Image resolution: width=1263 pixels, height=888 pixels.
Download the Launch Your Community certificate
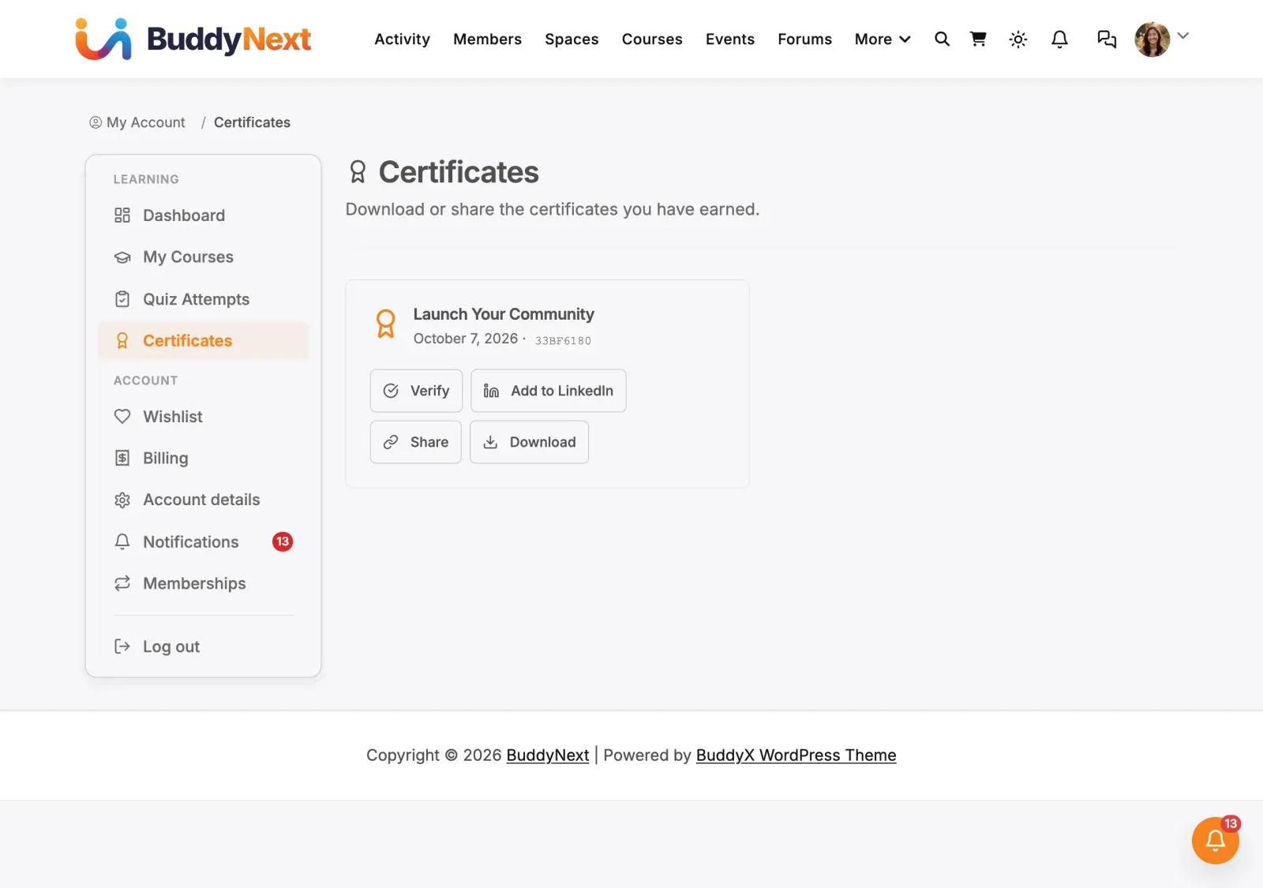point(530,442)
